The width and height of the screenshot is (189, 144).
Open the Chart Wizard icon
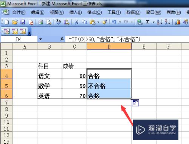pyautogui.click(x=177, y=22)
